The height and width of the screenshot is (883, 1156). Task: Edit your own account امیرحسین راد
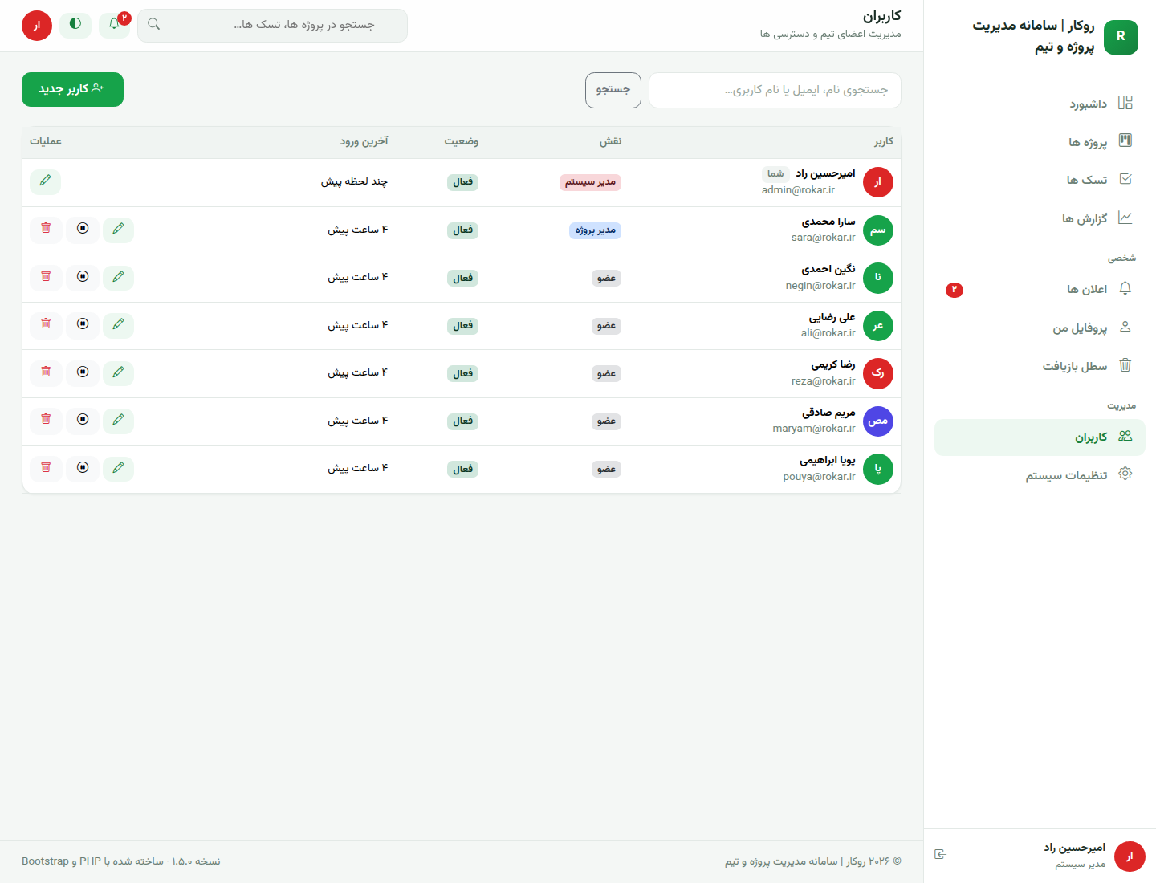(45, 181)
